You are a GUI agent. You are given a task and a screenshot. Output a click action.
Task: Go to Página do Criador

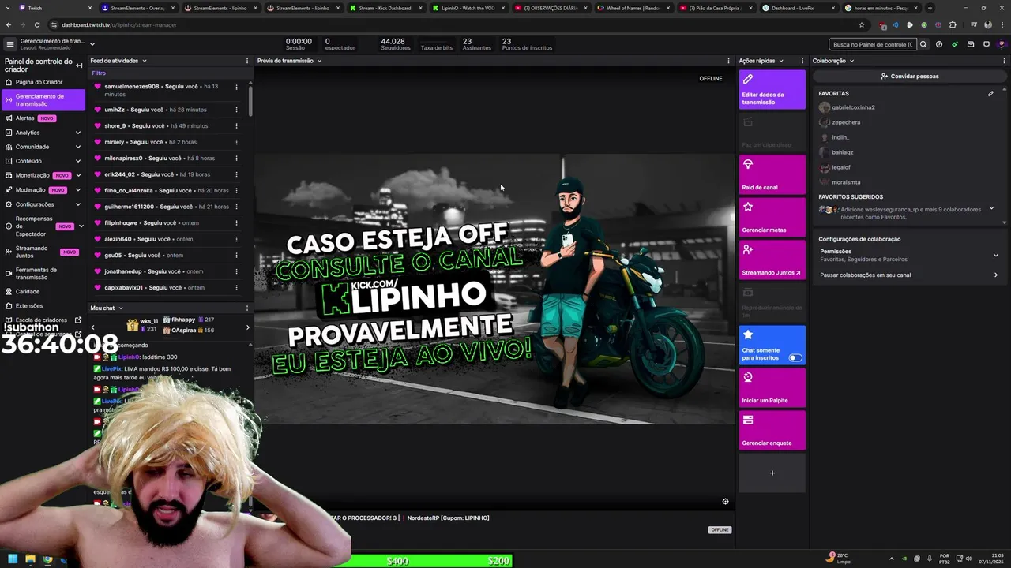pyautogui.click(x=43, y=82)
